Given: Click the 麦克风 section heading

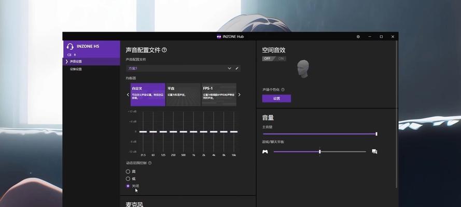Looking at the screenshot, I should [134, 204].
